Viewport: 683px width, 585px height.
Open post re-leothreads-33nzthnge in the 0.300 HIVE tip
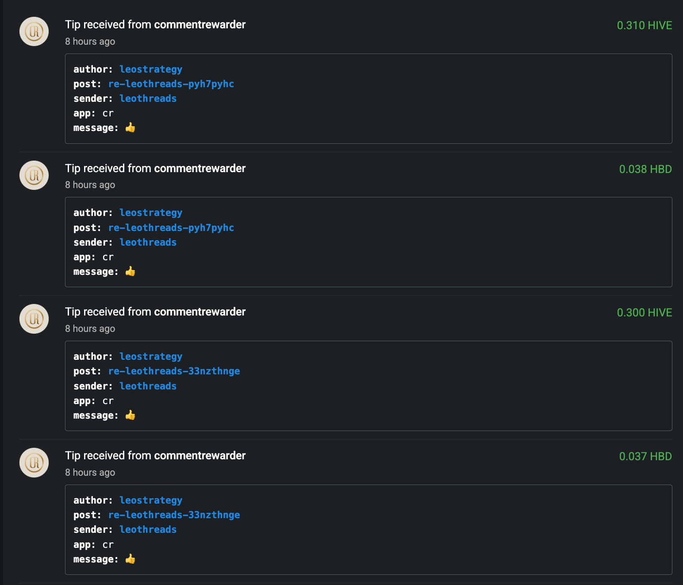tap(174, 371)
